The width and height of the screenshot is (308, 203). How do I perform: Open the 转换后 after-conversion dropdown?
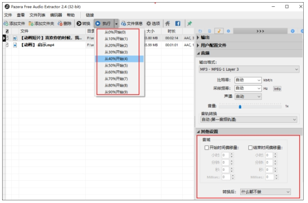(265, 192)
